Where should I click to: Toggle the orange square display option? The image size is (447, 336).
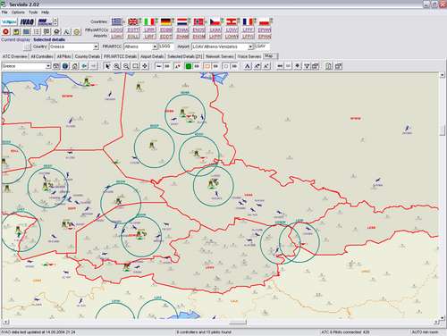click(207, 66)
